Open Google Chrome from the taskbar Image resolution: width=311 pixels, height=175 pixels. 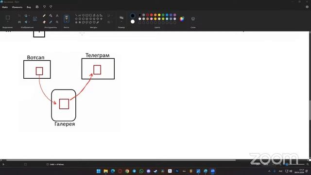(127, 171)
